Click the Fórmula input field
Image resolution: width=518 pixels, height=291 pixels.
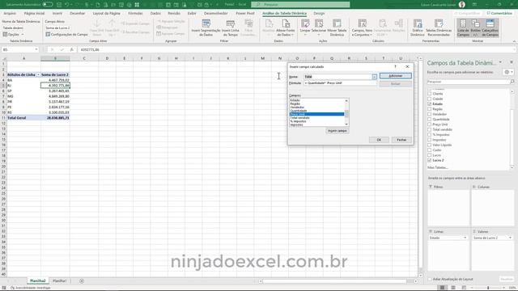point(340,83)
